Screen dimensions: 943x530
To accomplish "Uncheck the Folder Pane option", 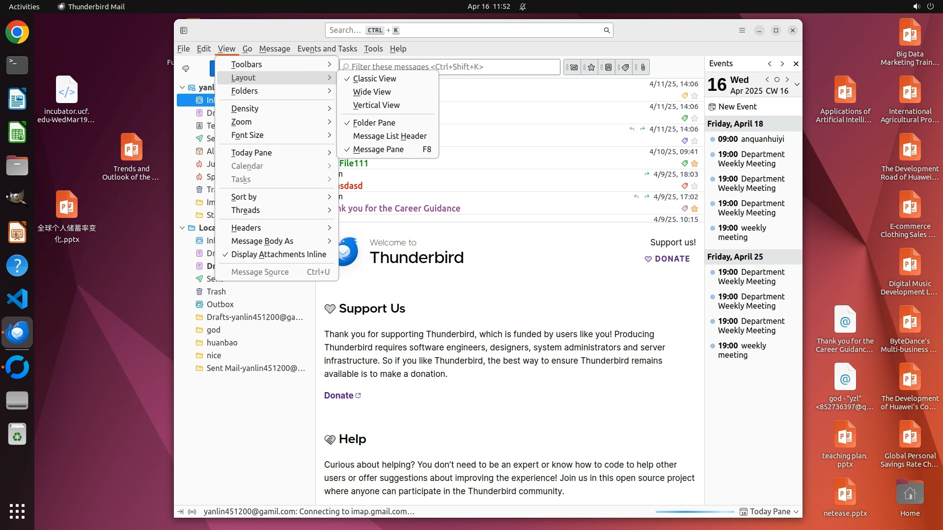I will click(x=374, y=123).
